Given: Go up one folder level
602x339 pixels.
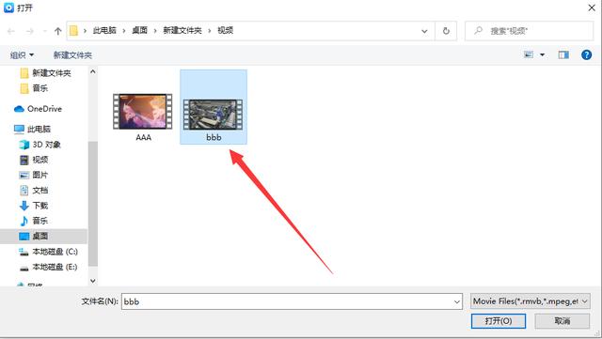Looking at the screenshot, I should (58, 31).
